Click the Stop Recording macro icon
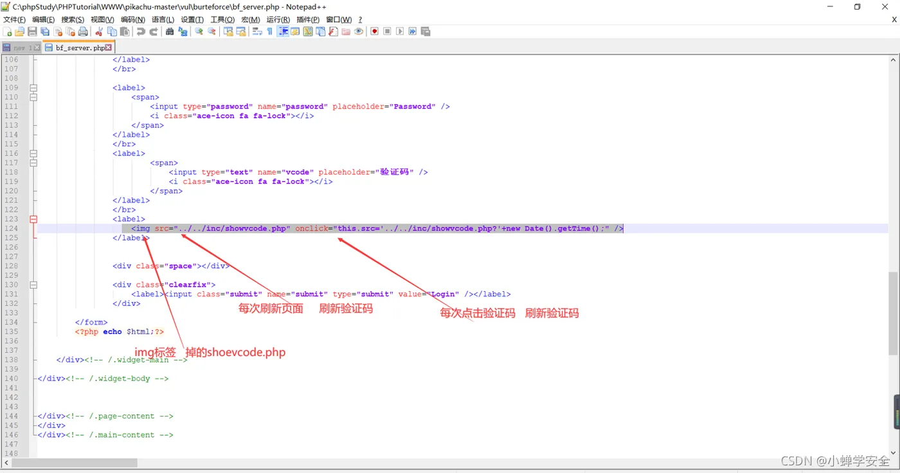Viewport: 900px width, 473px height. (387, 31)
